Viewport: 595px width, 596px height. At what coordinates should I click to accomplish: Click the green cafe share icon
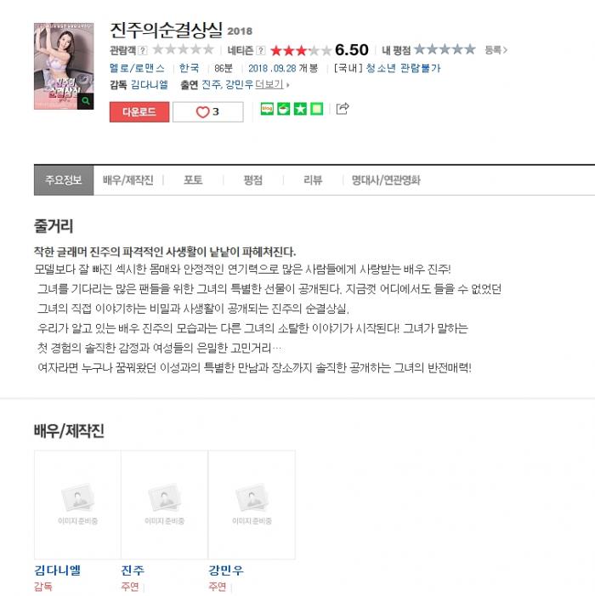click(283, 109)
